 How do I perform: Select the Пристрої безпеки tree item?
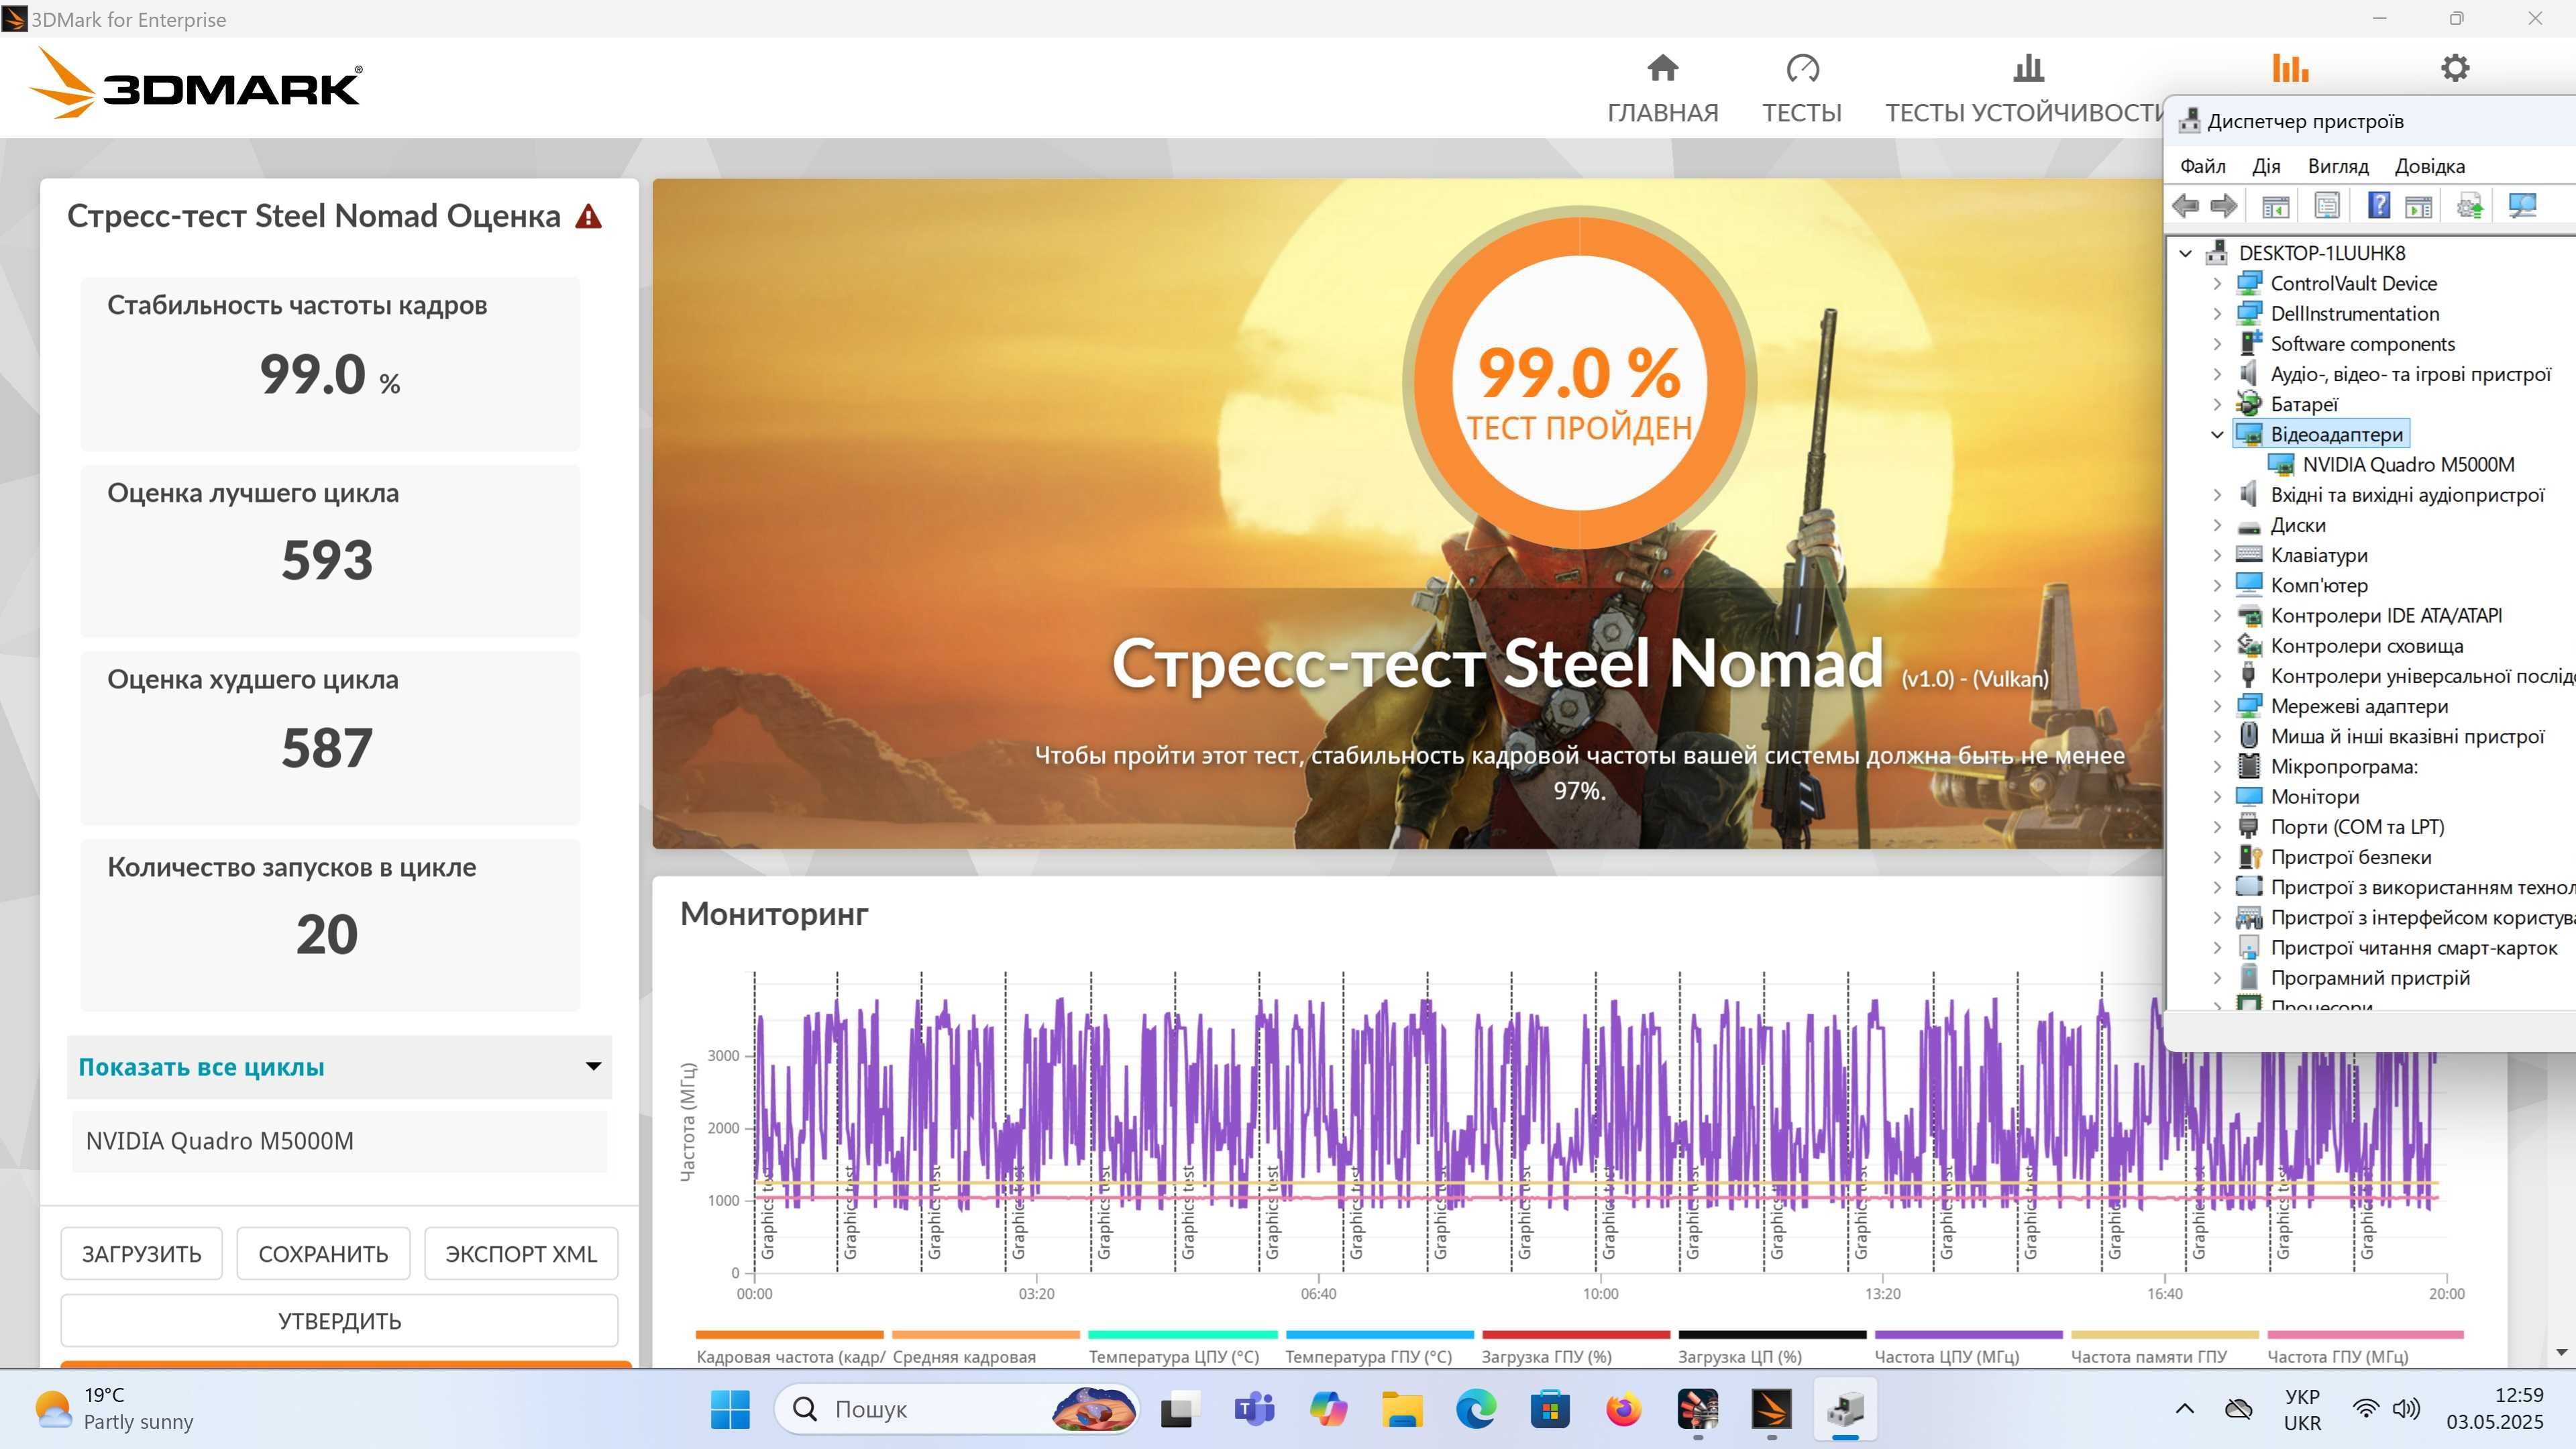[2350, 857]
